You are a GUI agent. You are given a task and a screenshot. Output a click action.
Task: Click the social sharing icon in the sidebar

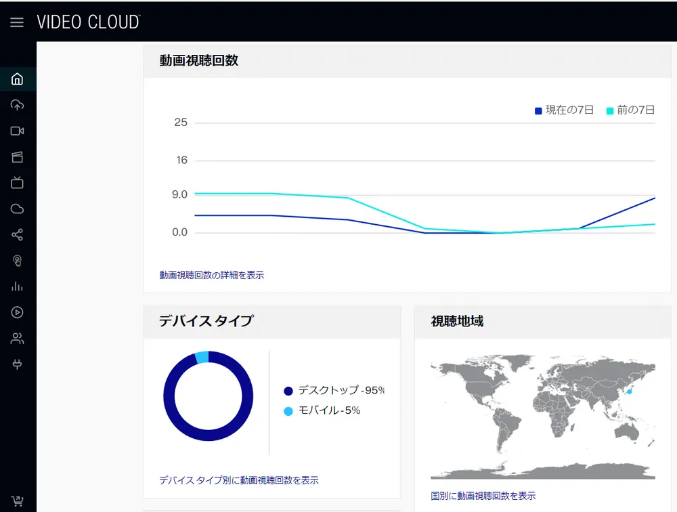tap(16, 234)
